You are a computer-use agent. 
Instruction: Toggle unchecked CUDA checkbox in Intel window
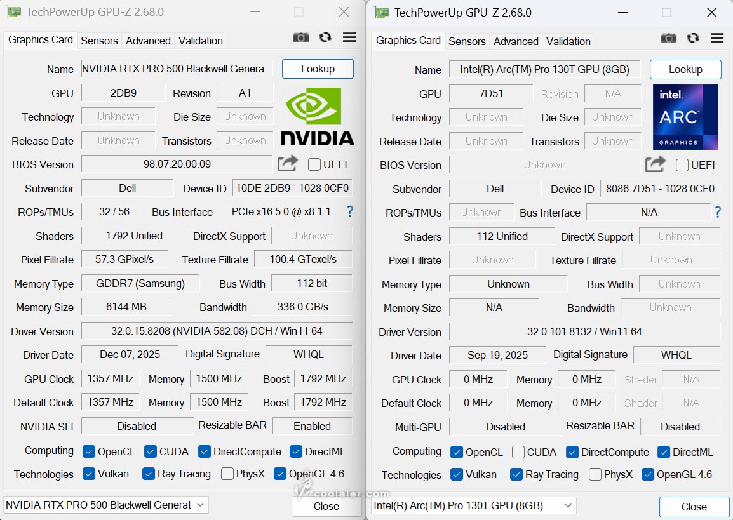[x=518, y=452]
